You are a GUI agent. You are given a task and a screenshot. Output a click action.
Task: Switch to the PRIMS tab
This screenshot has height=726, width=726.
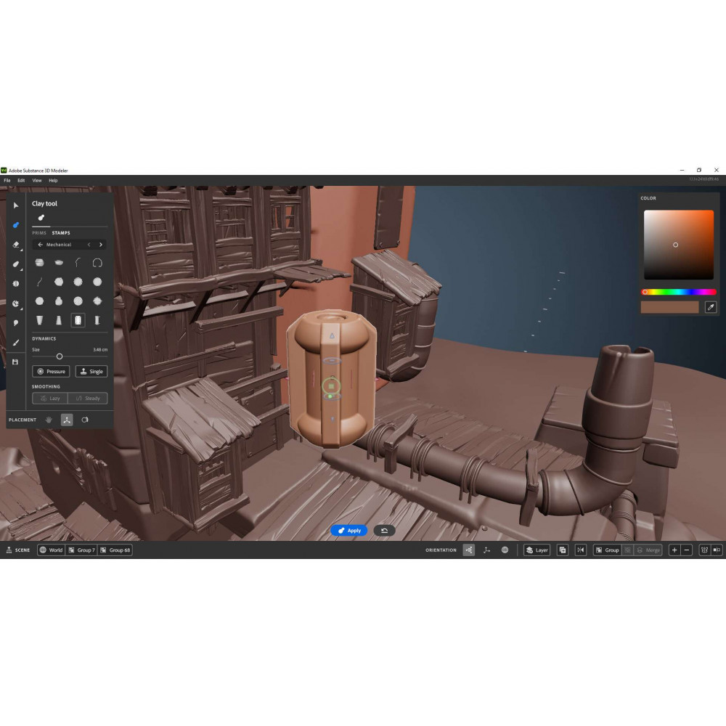click(x=39, y=233)
